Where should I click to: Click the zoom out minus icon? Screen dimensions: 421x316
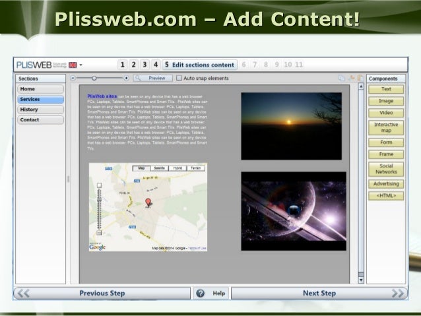[x=73, y=78]
